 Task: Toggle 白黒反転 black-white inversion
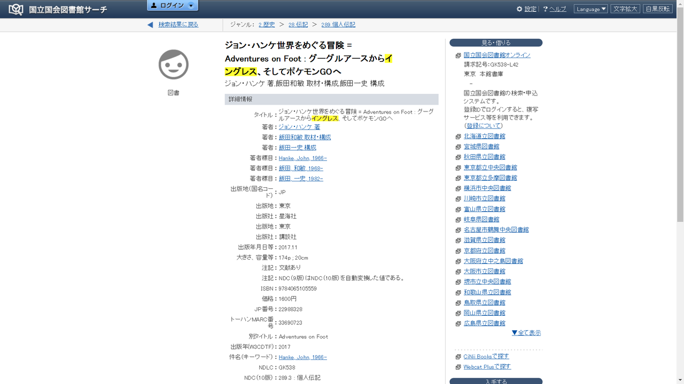click(658, 9)
